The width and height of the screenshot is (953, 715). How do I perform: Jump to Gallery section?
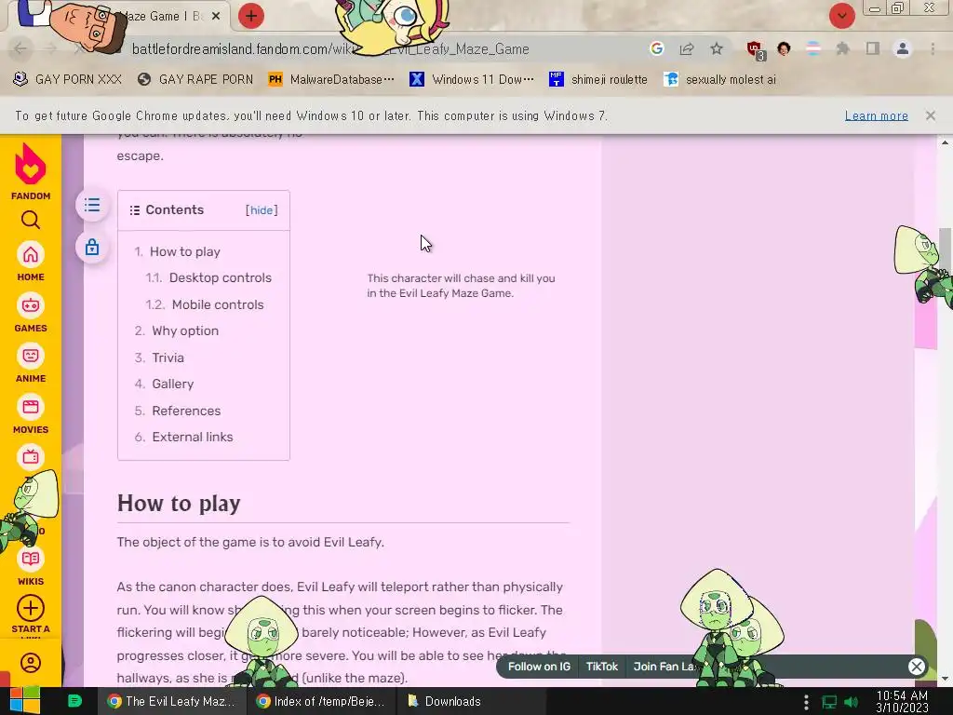click(x=172, y=384)
